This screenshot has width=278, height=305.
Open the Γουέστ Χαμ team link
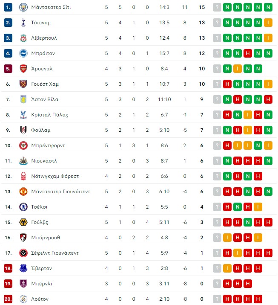click(45, 84)
